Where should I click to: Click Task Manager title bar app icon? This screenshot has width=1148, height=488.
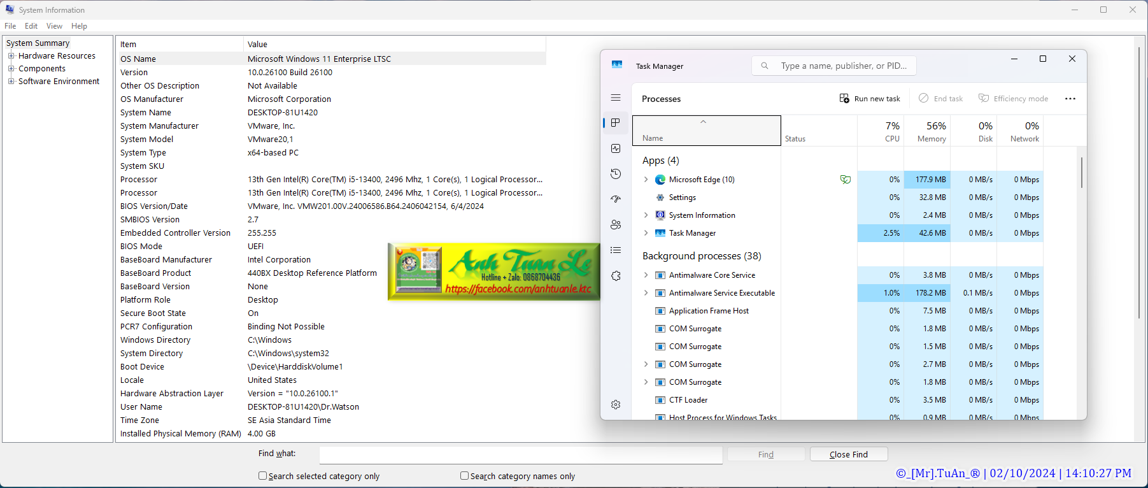coord(617,65)
